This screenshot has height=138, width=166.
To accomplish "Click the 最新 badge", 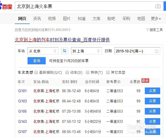I will [145, 81].
